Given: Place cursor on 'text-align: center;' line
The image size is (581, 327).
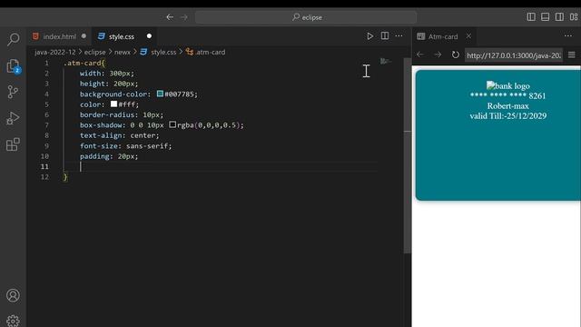Looking at the screenshot, I should (x=119, y=135).
